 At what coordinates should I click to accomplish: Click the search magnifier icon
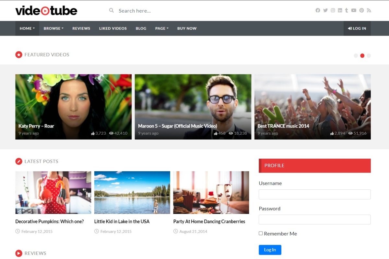pyautogui.click(x=112, y=10)
